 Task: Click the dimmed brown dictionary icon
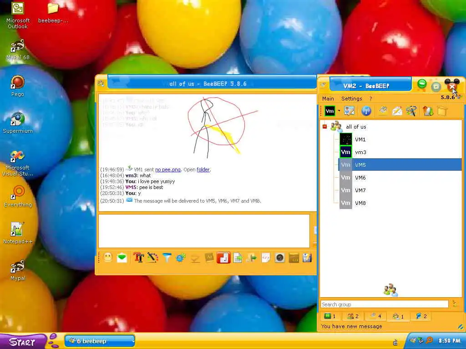(x=209, y=258)
